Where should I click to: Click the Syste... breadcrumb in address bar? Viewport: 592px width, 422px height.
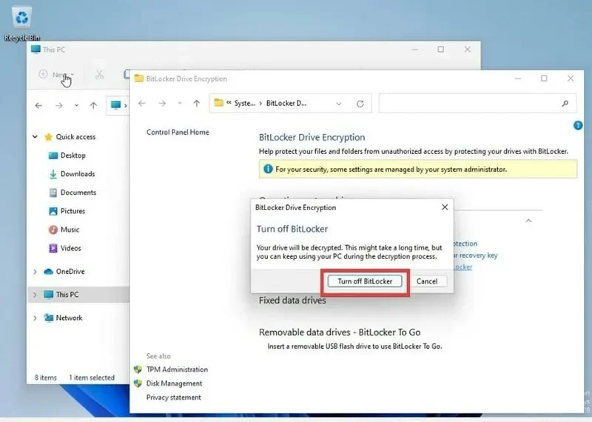(245, 103)
